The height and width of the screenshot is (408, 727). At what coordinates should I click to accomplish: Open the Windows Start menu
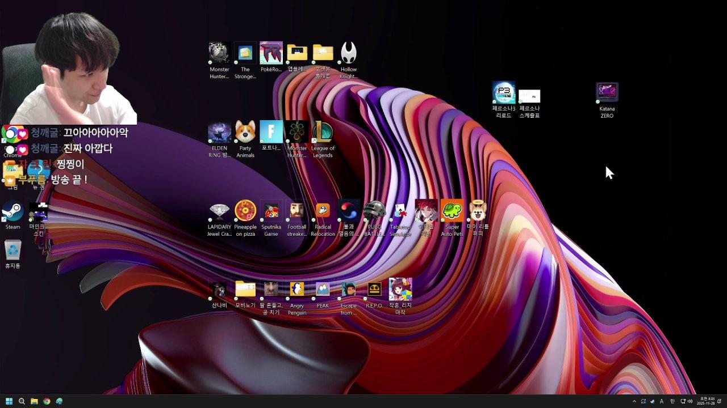[x=9, y=401]
